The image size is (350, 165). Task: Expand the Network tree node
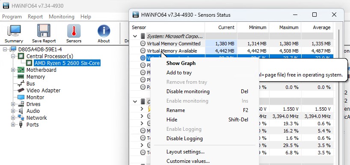coord(13,118)
